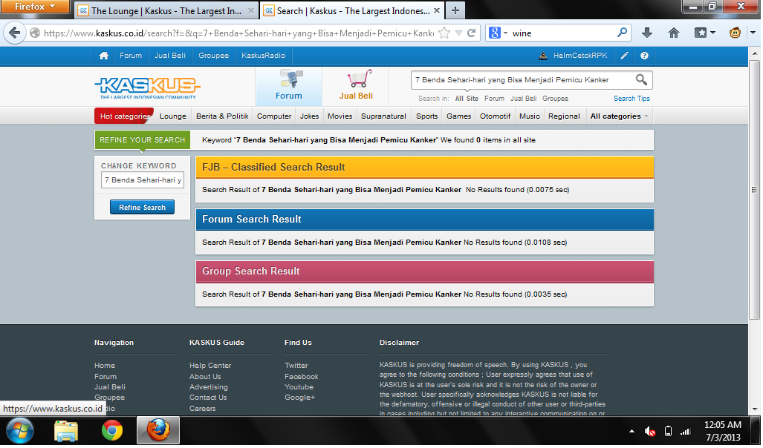Click the network signal tray icon
763x448 pixels.
[685, 432]
